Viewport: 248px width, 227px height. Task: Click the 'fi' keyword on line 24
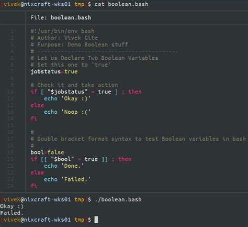click(x=34, y=186)
